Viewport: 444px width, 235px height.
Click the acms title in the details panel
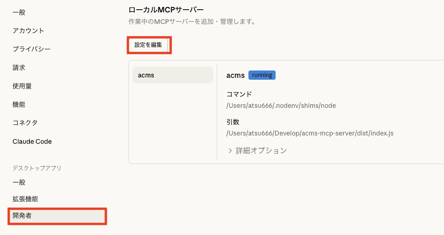[x=235, y=75]
